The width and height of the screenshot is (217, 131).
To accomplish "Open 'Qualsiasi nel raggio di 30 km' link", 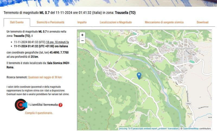I will tap(45, 77).
